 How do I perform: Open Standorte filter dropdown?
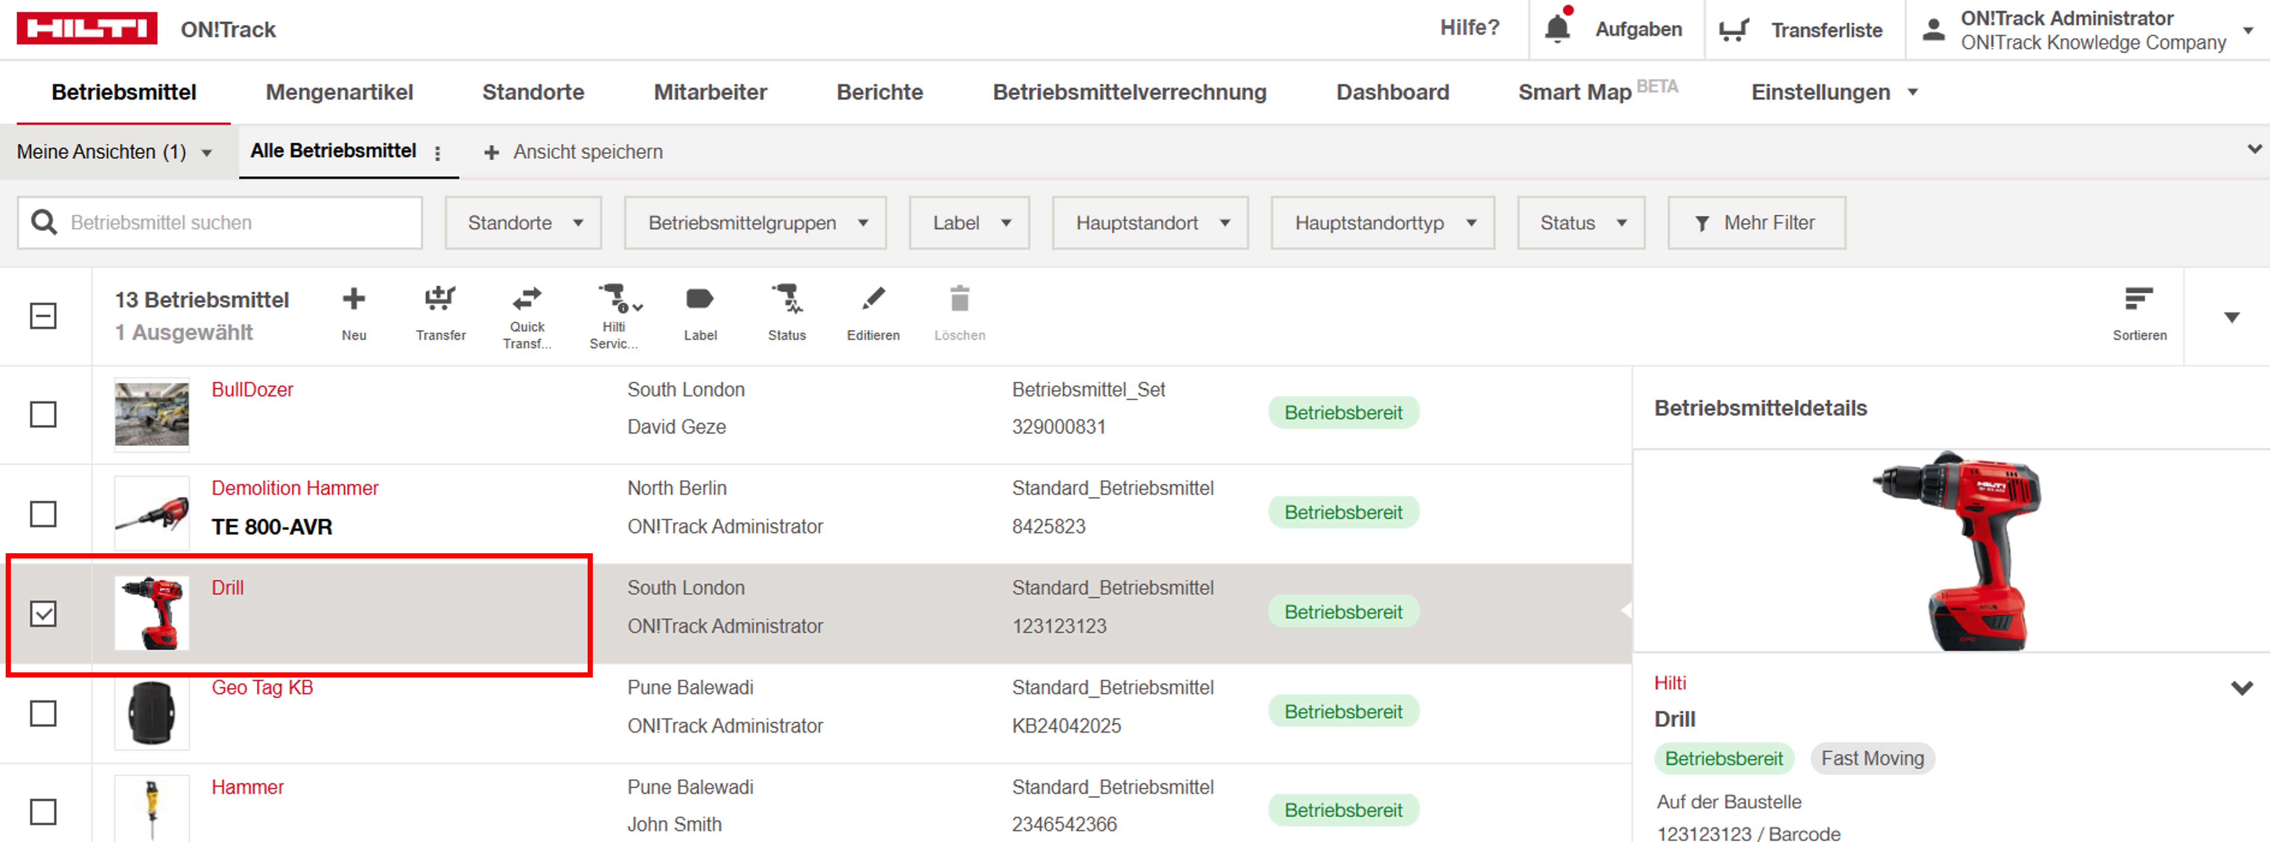524,223
